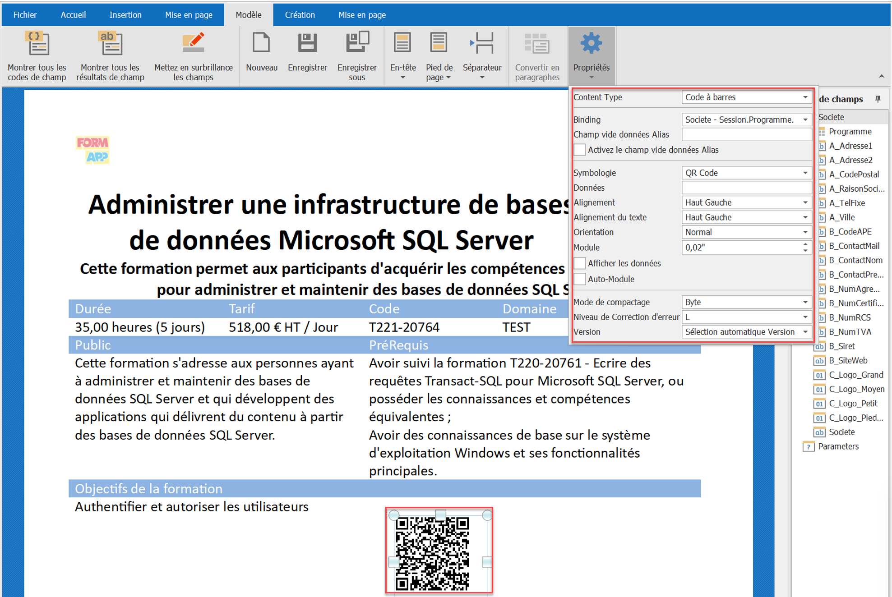The height and width of the screenshot is (597, 892).
Task: Switch to the last Mise en page tab
Action: tap(362, 15)
